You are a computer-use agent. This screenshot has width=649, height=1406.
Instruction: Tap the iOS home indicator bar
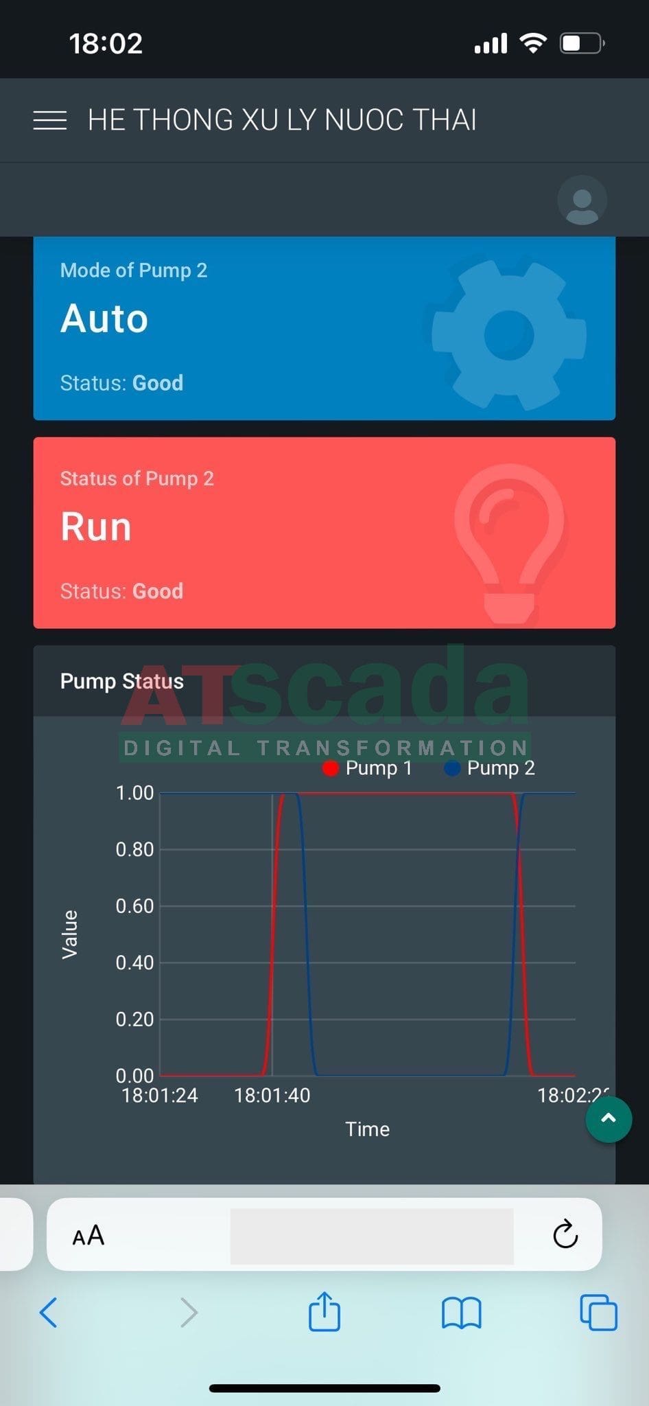[x=324, y=1388]
